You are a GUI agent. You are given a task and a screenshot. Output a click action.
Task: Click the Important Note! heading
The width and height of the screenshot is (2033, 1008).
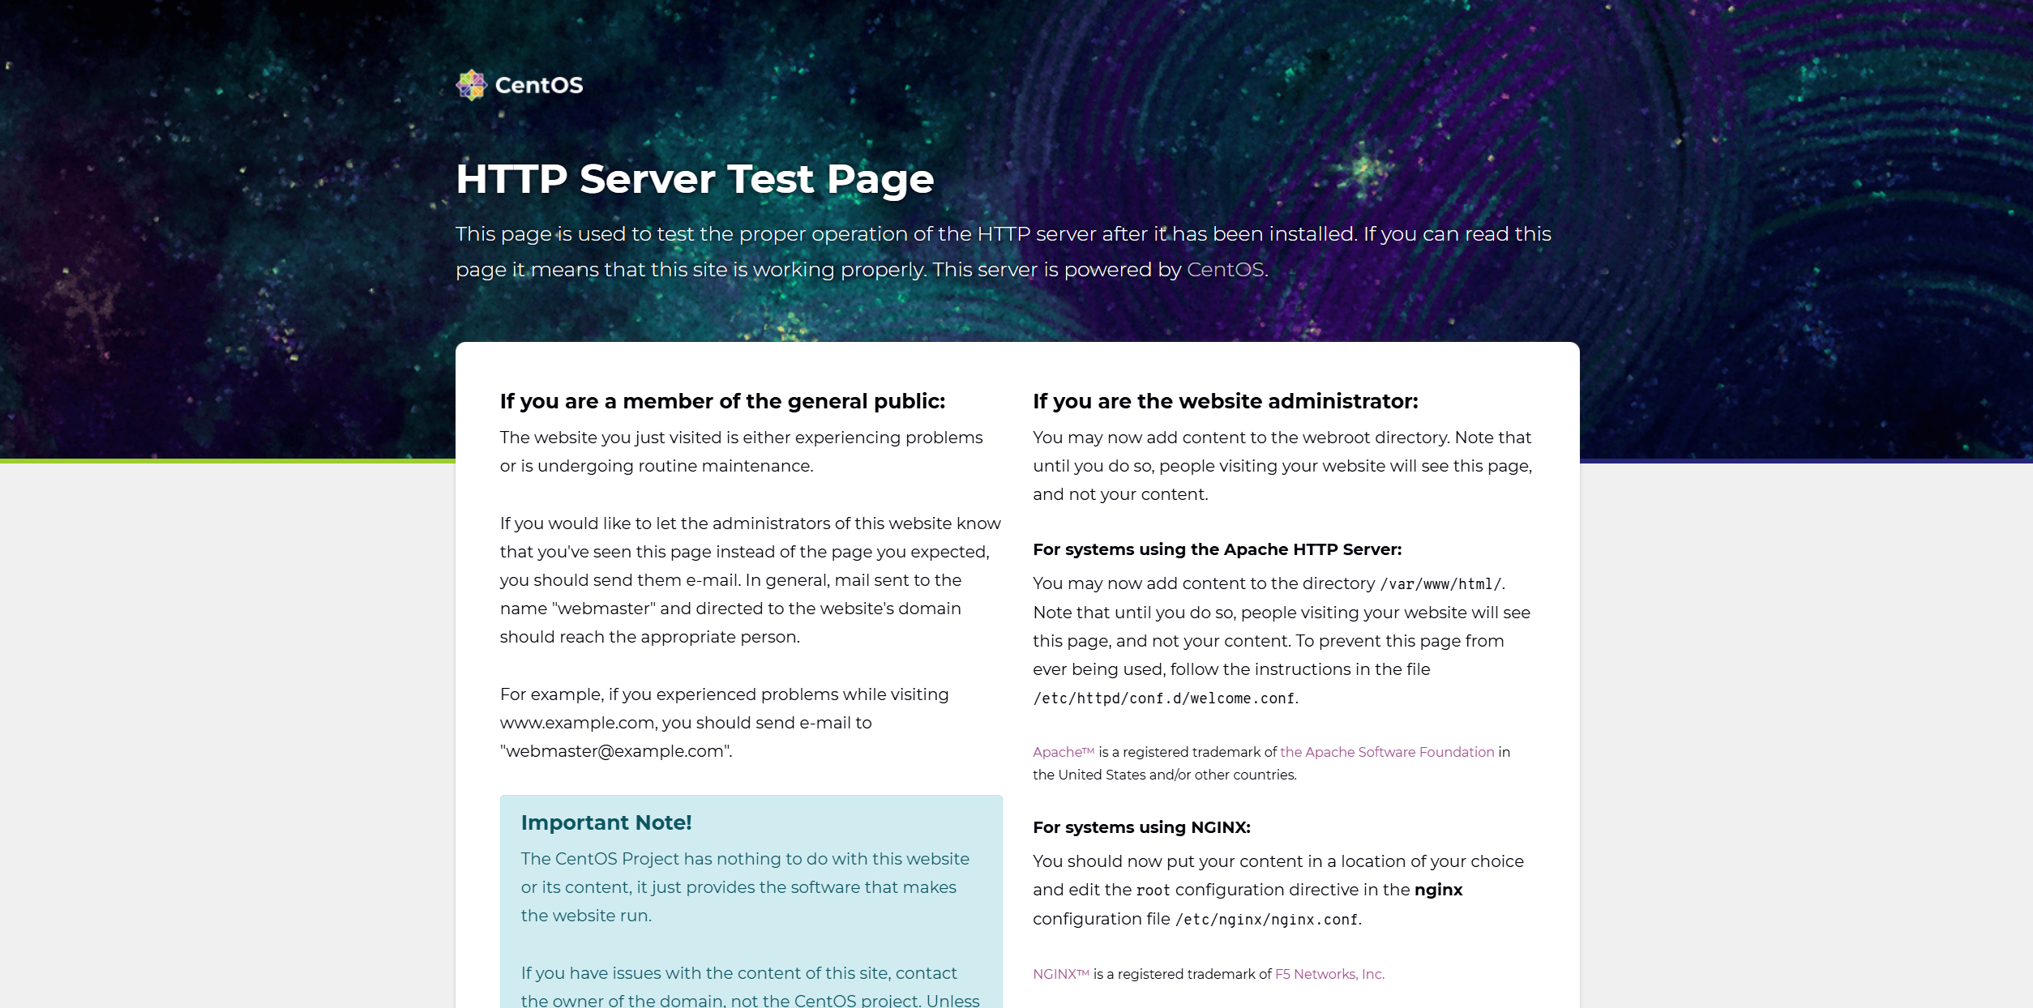point(606,822)
